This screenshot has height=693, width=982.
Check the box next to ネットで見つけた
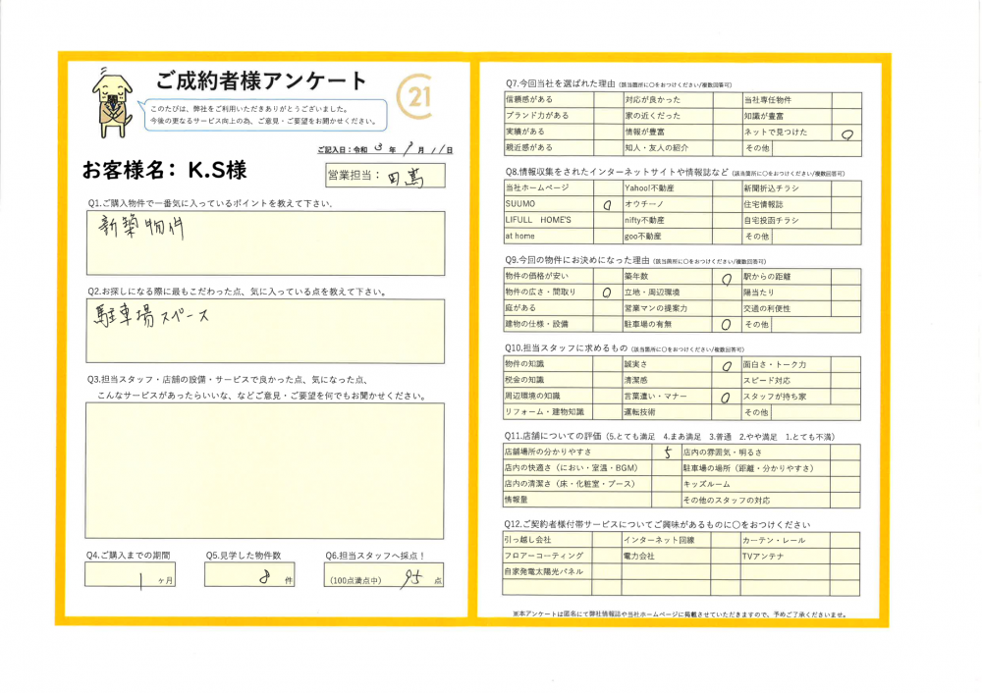(846, 132)
